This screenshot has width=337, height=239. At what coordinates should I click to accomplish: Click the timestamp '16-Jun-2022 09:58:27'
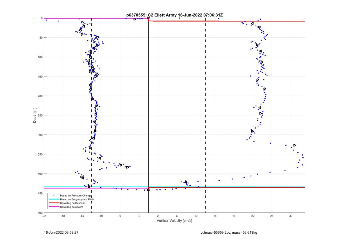61,233
